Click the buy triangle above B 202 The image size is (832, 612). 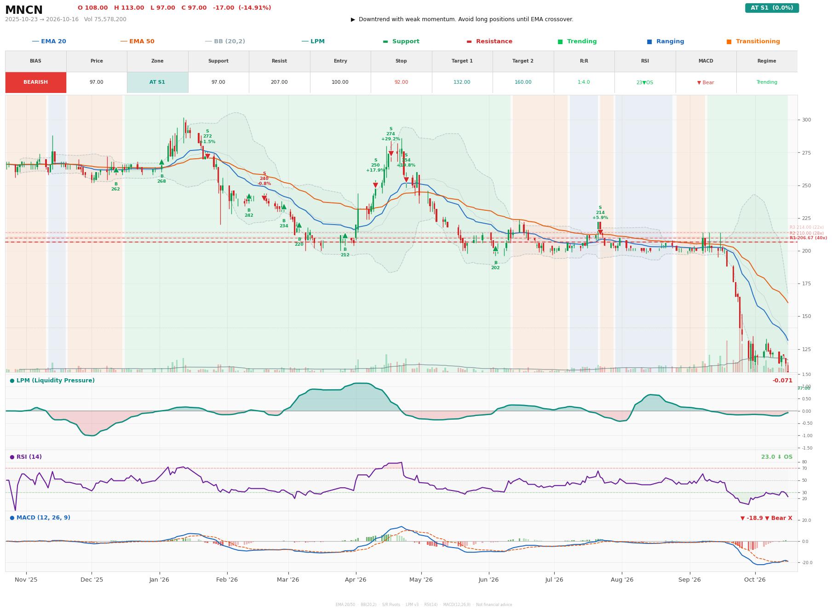[x=495, y=248]
